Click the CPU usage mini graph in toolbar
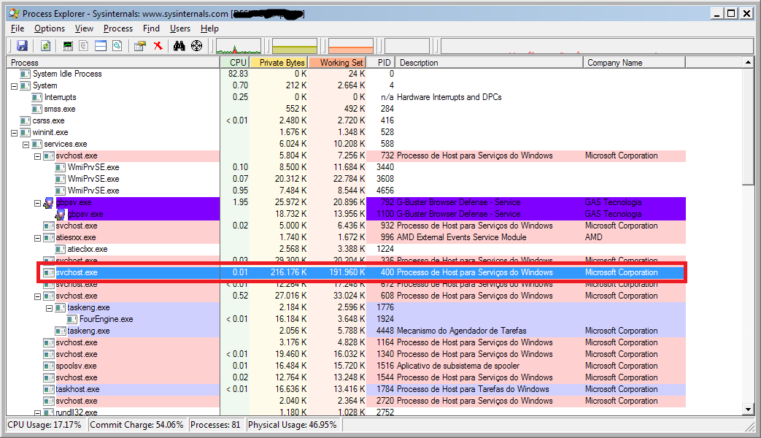The height and width of the screenshot is (438, 761). [239, 46]
